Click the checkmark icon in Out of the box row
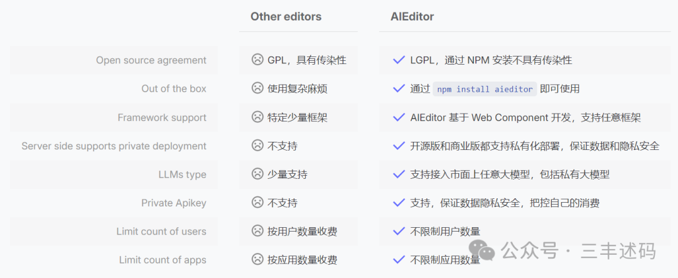Viewport: 678px width, 278px height. point(399,88)
